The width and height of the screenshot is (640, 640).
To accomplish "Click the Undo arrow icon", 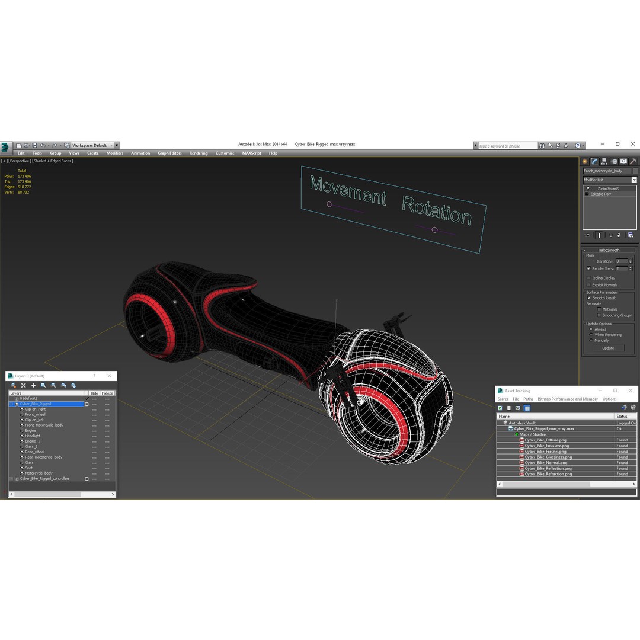I will pos(43,145).
